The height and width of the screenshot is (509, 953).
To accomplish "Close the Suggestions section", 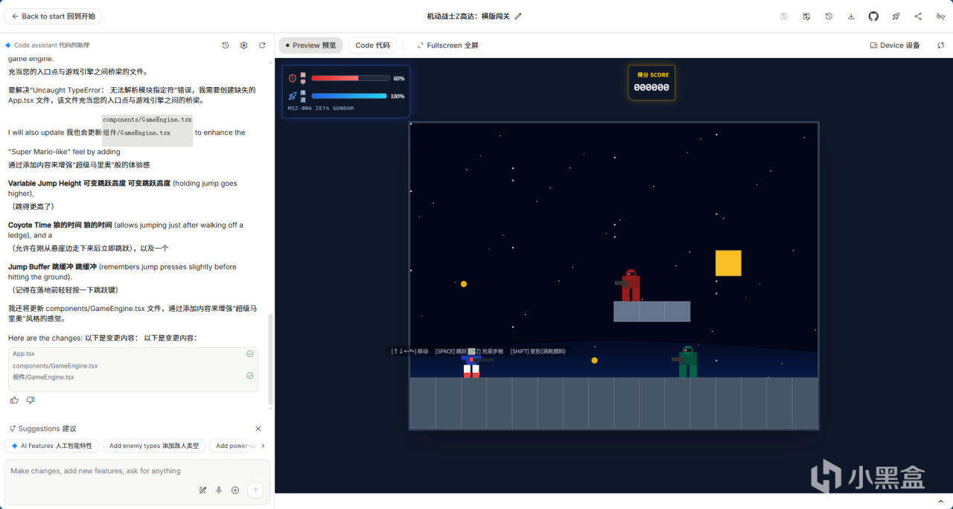I will (x=258, y=429).
